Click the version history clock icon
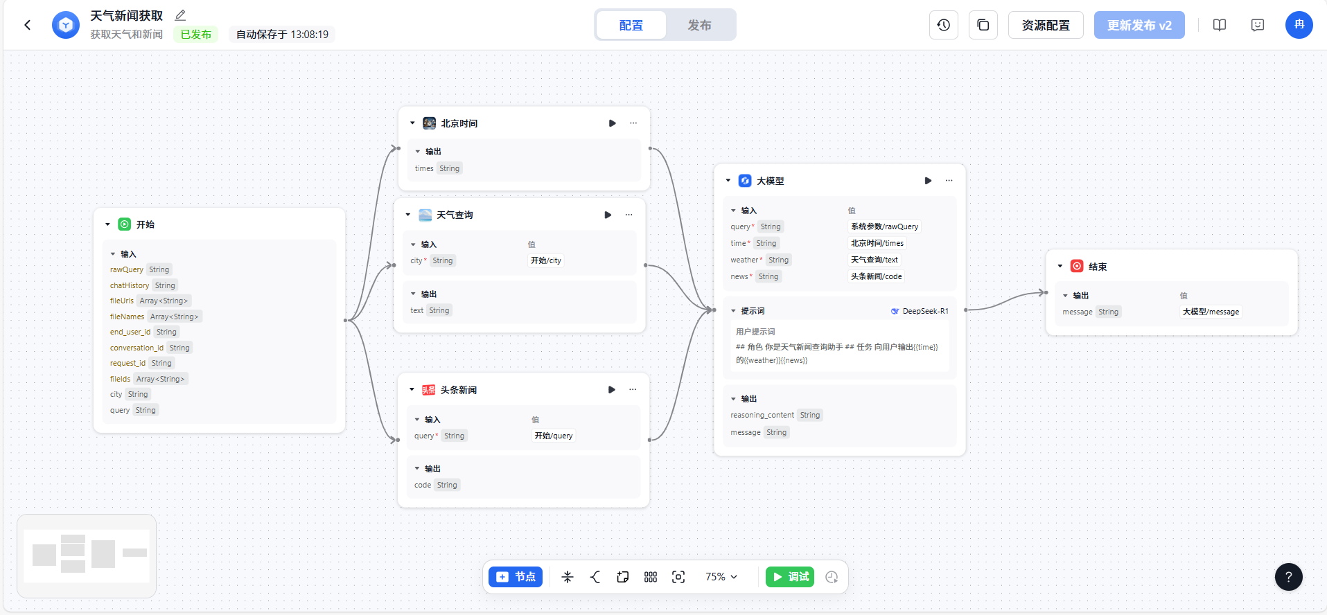Viewport: 1327px width, 615px height. coord(943,25)
